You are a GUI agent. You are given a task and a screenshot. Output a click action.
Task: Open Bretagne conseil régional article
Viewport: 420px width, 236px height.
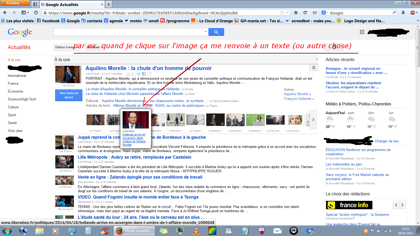coord(356,71)
